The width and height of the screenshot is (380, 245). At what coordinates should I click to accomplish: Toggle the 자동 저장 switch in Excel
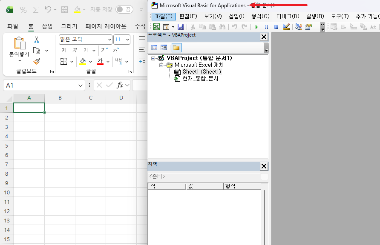tap(124, 9)
